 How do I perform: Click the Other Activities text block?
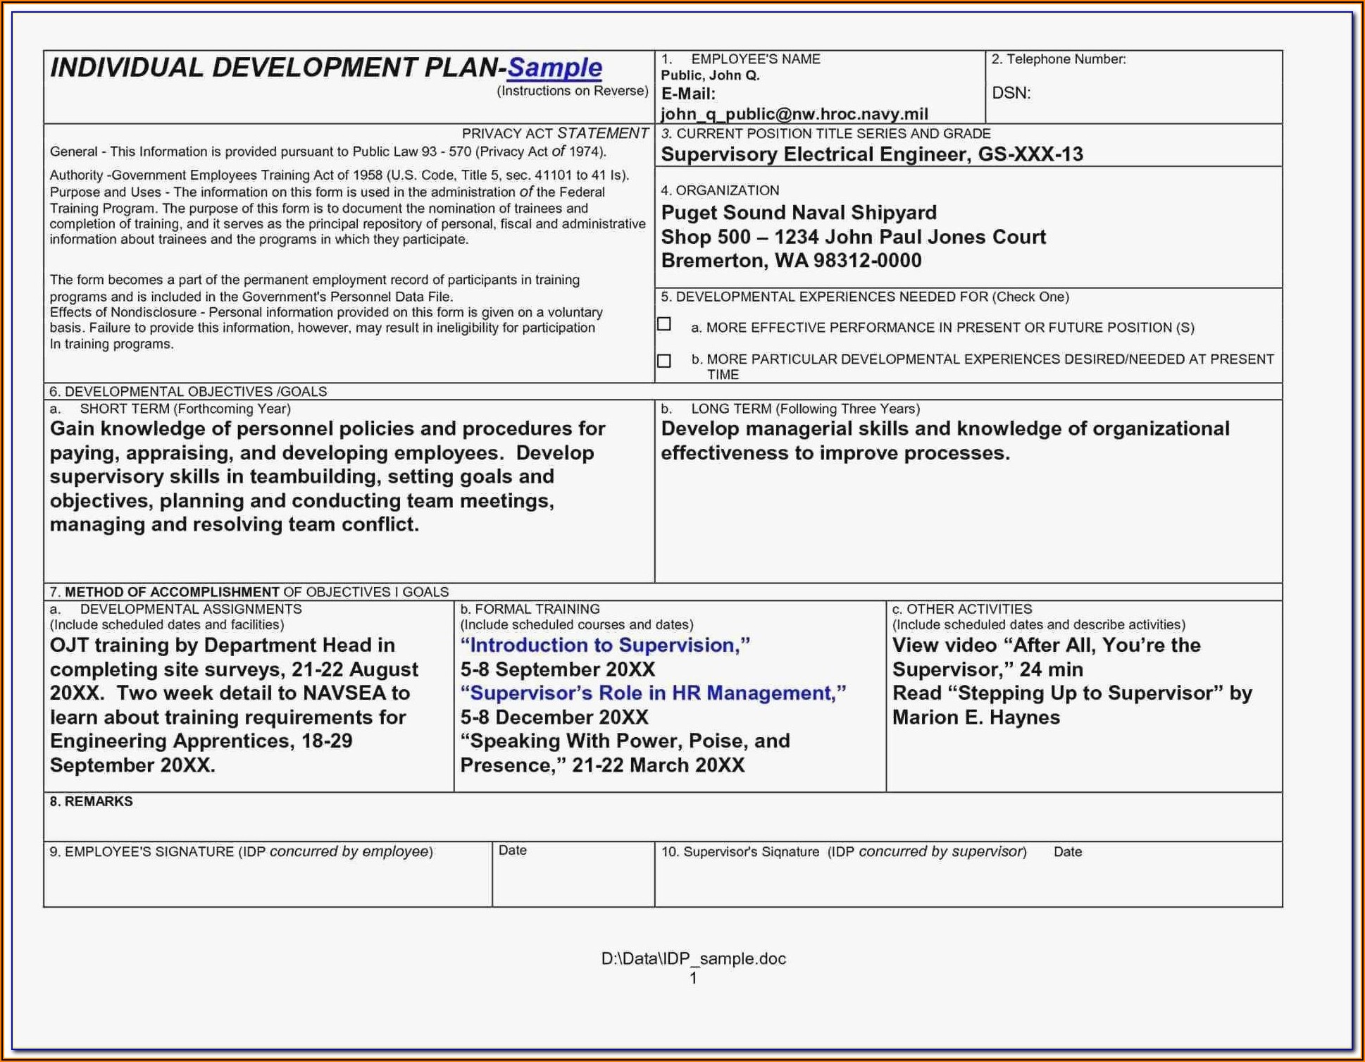point(1071,681)
